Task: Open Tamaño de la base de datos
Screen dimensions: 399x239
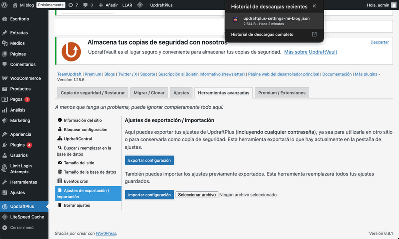Action: pos(88,172)
